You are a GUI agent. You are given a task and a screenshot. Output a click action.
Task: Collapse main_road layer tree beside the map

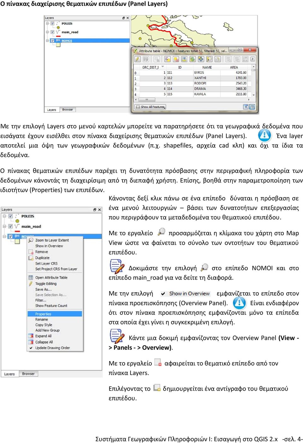pos(47,32)
